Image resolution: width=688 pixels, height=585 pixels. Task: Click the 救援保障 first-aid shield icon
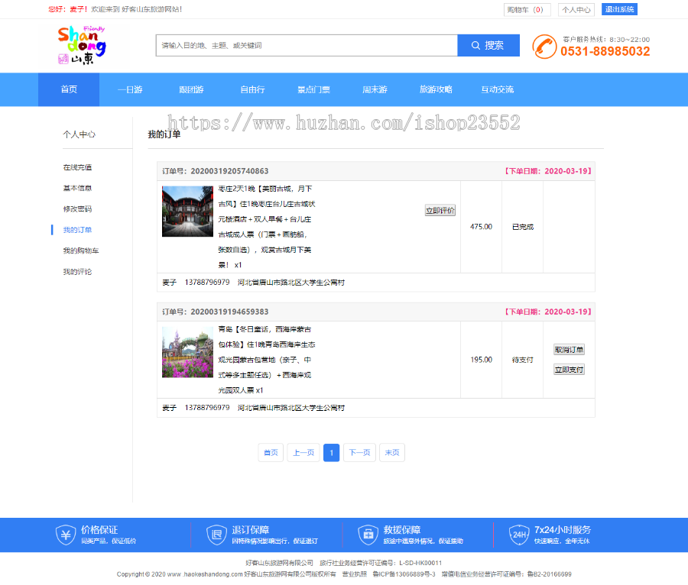click(x=368, y=535)
